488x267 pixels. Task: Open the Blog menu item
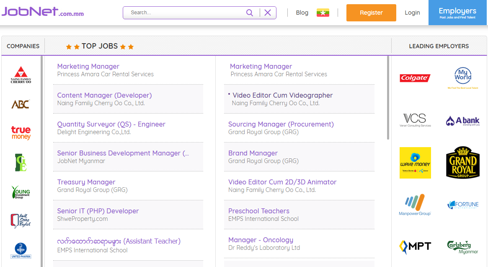[x=302, y=13]
